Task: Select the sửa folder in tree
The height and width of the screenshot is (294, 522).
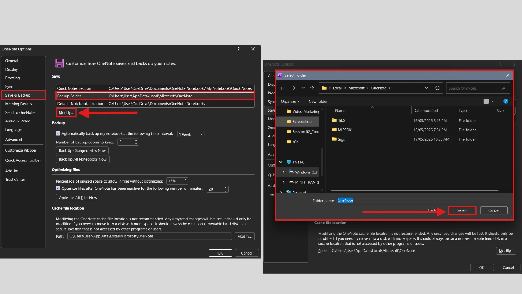Action: click(292, 142)
